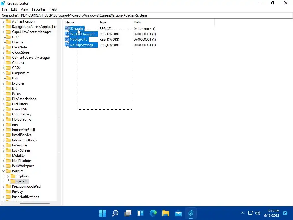Open the Mail app from taskbar
This screenshot has width=293, height=220.
(178, 213)
